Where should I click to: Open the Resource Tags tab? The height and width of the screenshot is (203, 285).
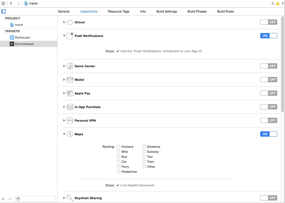119,11
